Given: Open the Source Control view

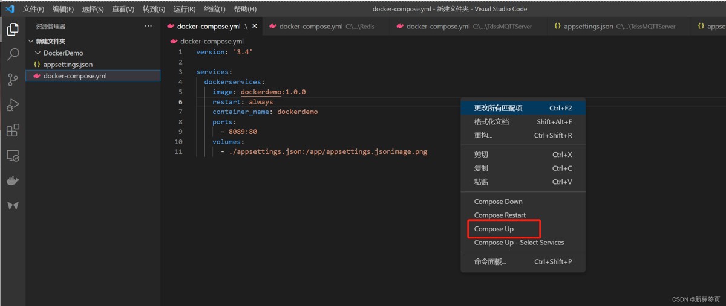Looking at the screenshot, I should 13,80.
